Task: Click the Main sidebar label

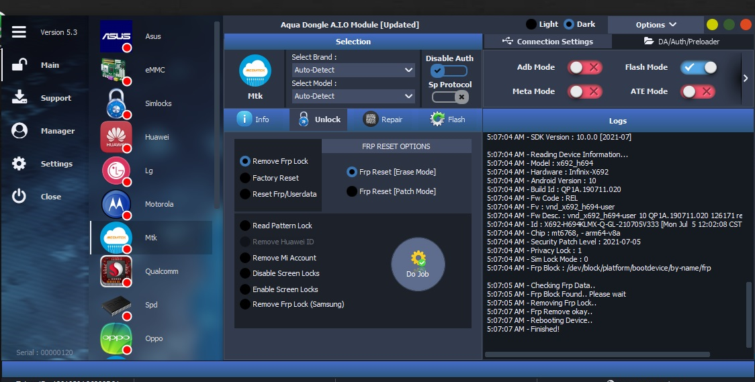Action: point(50,65)
